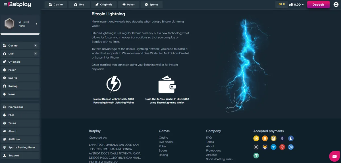Click the Dogecoin payment icon
The width and height of the screenshot is (341, 163).
(274, 138)
